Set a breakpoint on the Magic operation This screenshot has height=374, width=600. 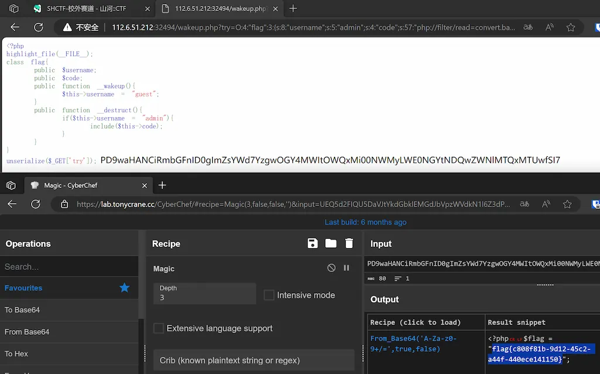pos(346,268)
